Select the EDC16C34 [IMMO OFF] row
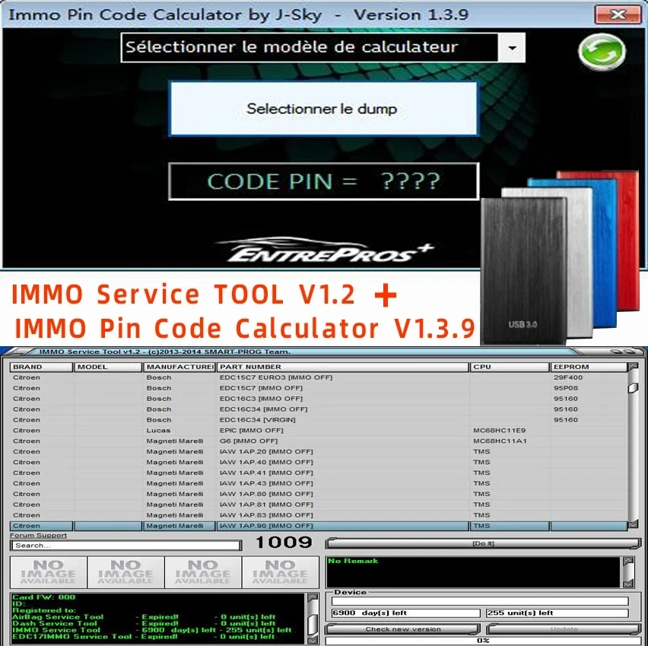The width and height of the screenshot is (648, 646). pyautogui.click(x=318, y=409)
